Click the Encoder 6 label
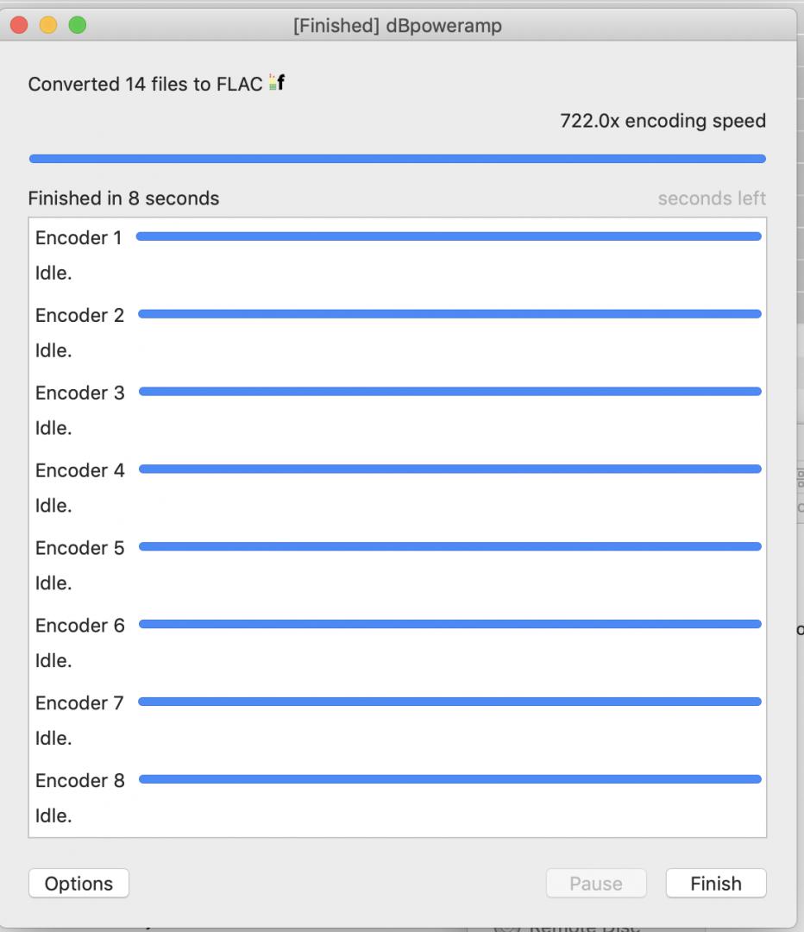 [x=79, y=626]
